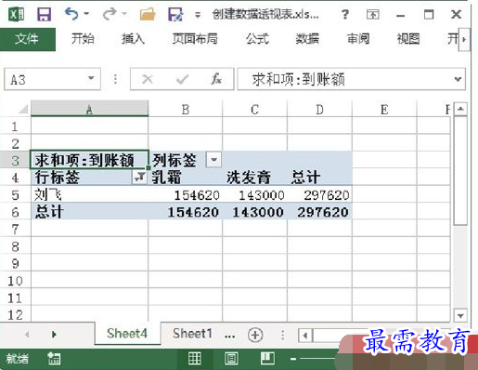The height and width of the screenshot is (370, 478).
Task: Switch to the 开始 tab
Action: [x=83, y=39]
